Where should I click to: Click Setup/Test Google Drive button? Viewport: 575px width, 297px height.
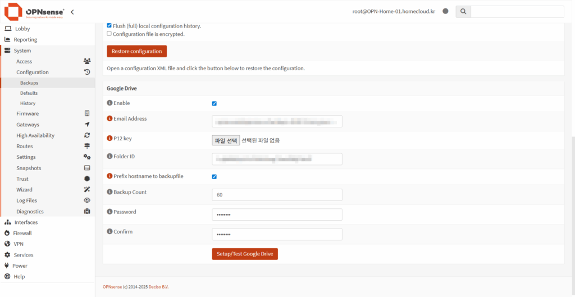(x=244, y=254)
